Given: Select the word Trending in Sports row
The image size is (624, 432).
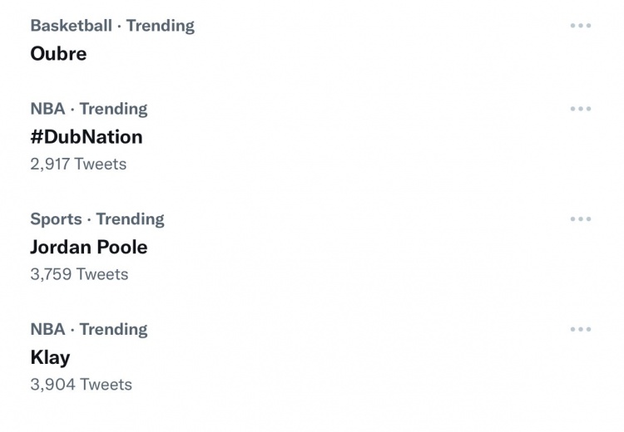Looking at the screenshot, I should [x=130, y=219].
